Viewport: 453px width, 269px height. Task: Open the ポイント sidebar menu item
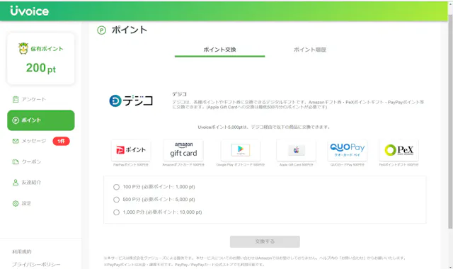41,120
